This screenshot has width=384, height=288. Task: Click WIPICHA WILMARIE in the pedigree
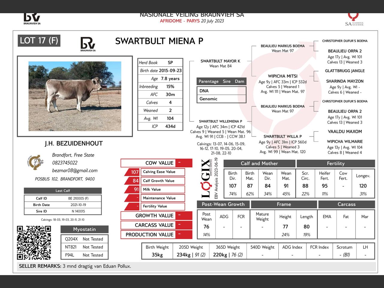click(345, 142)
